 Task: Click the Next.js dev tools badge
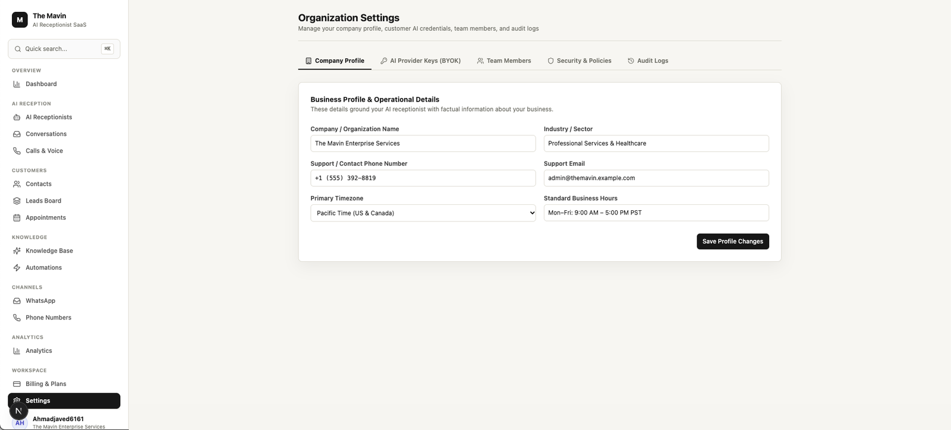pos(18,410)
